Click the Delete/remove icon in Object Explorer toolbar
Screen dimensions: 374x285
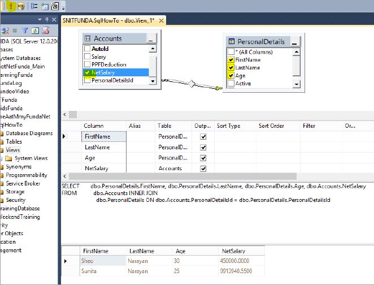pyautogui.click(x=46, y=31)
